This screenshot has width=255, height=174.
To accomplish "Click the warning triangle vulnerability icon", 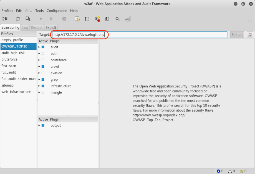I will tap(230, 171).
